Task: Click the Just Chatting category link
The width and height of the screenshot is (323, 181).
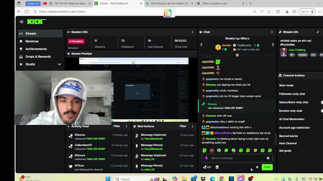Action: [x=297, y=50]
